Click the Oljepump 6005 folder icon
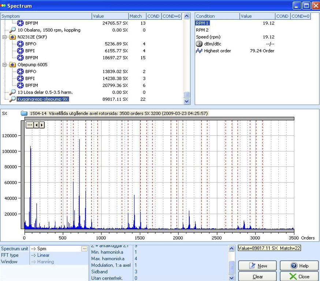Image resolution: width=320 pixels, height=281 pixels. [x=12, y=65]
